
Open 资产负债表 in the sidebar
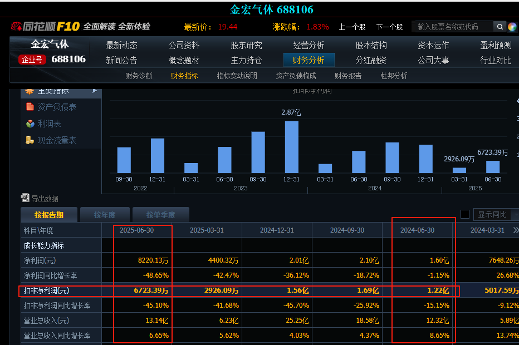click(57, 106)
